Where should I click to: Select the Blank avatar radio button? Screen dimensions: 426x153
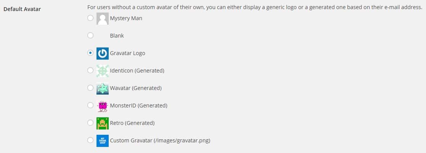tap(90, 35)
